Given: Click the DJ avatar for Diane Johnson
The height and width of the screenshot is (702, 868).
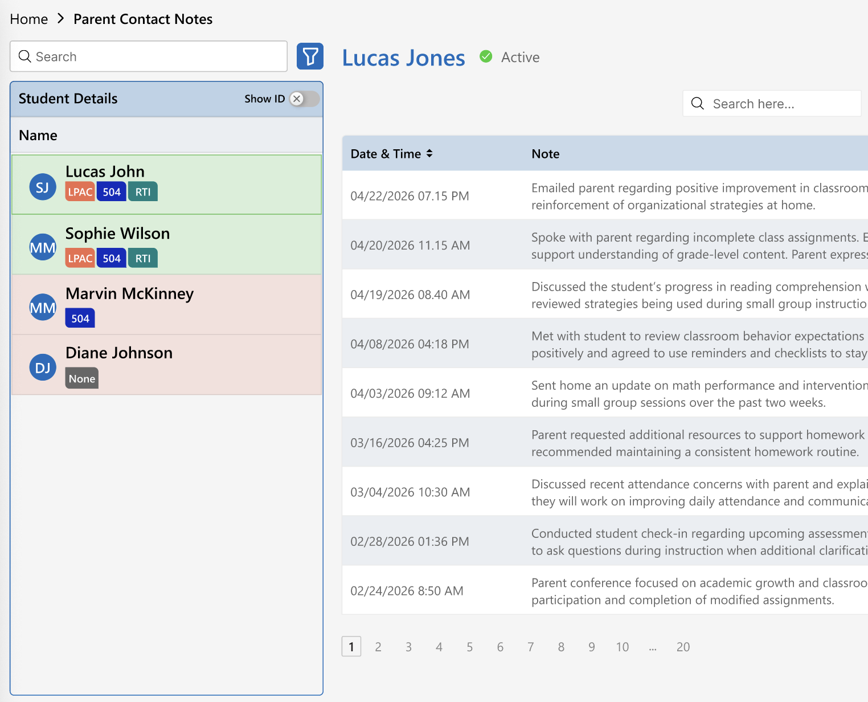Looking at the screenshot, I should tap(43, 368).
